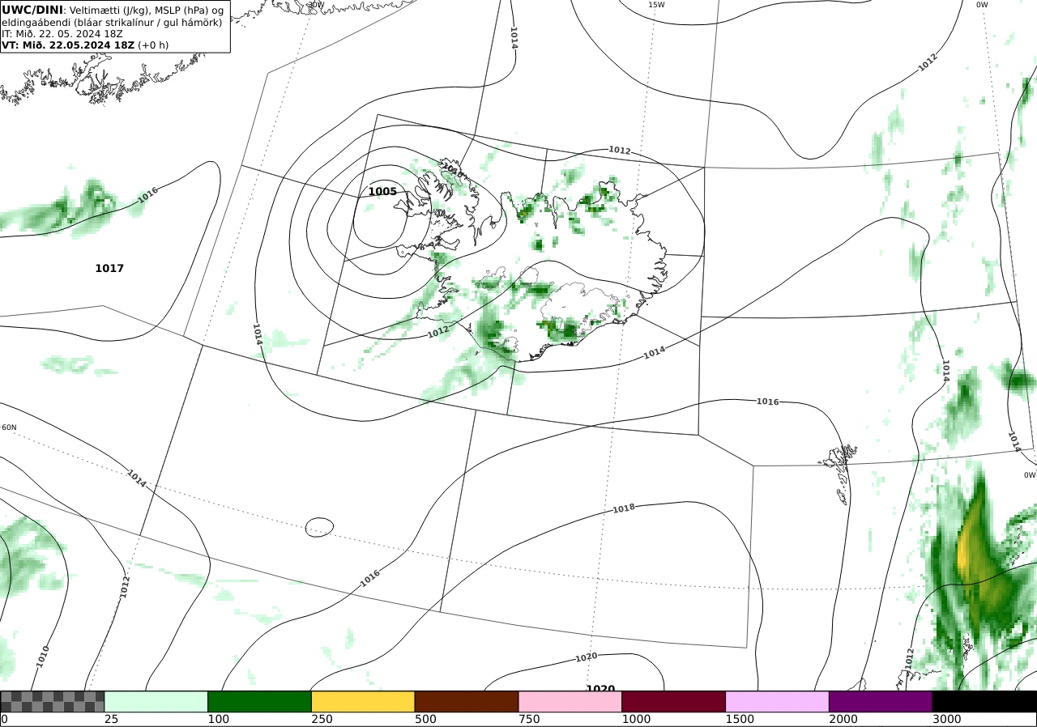The image size is (1037, 727).
Task: Click the '15W' longitude label
Action: (x=656, y=5)
